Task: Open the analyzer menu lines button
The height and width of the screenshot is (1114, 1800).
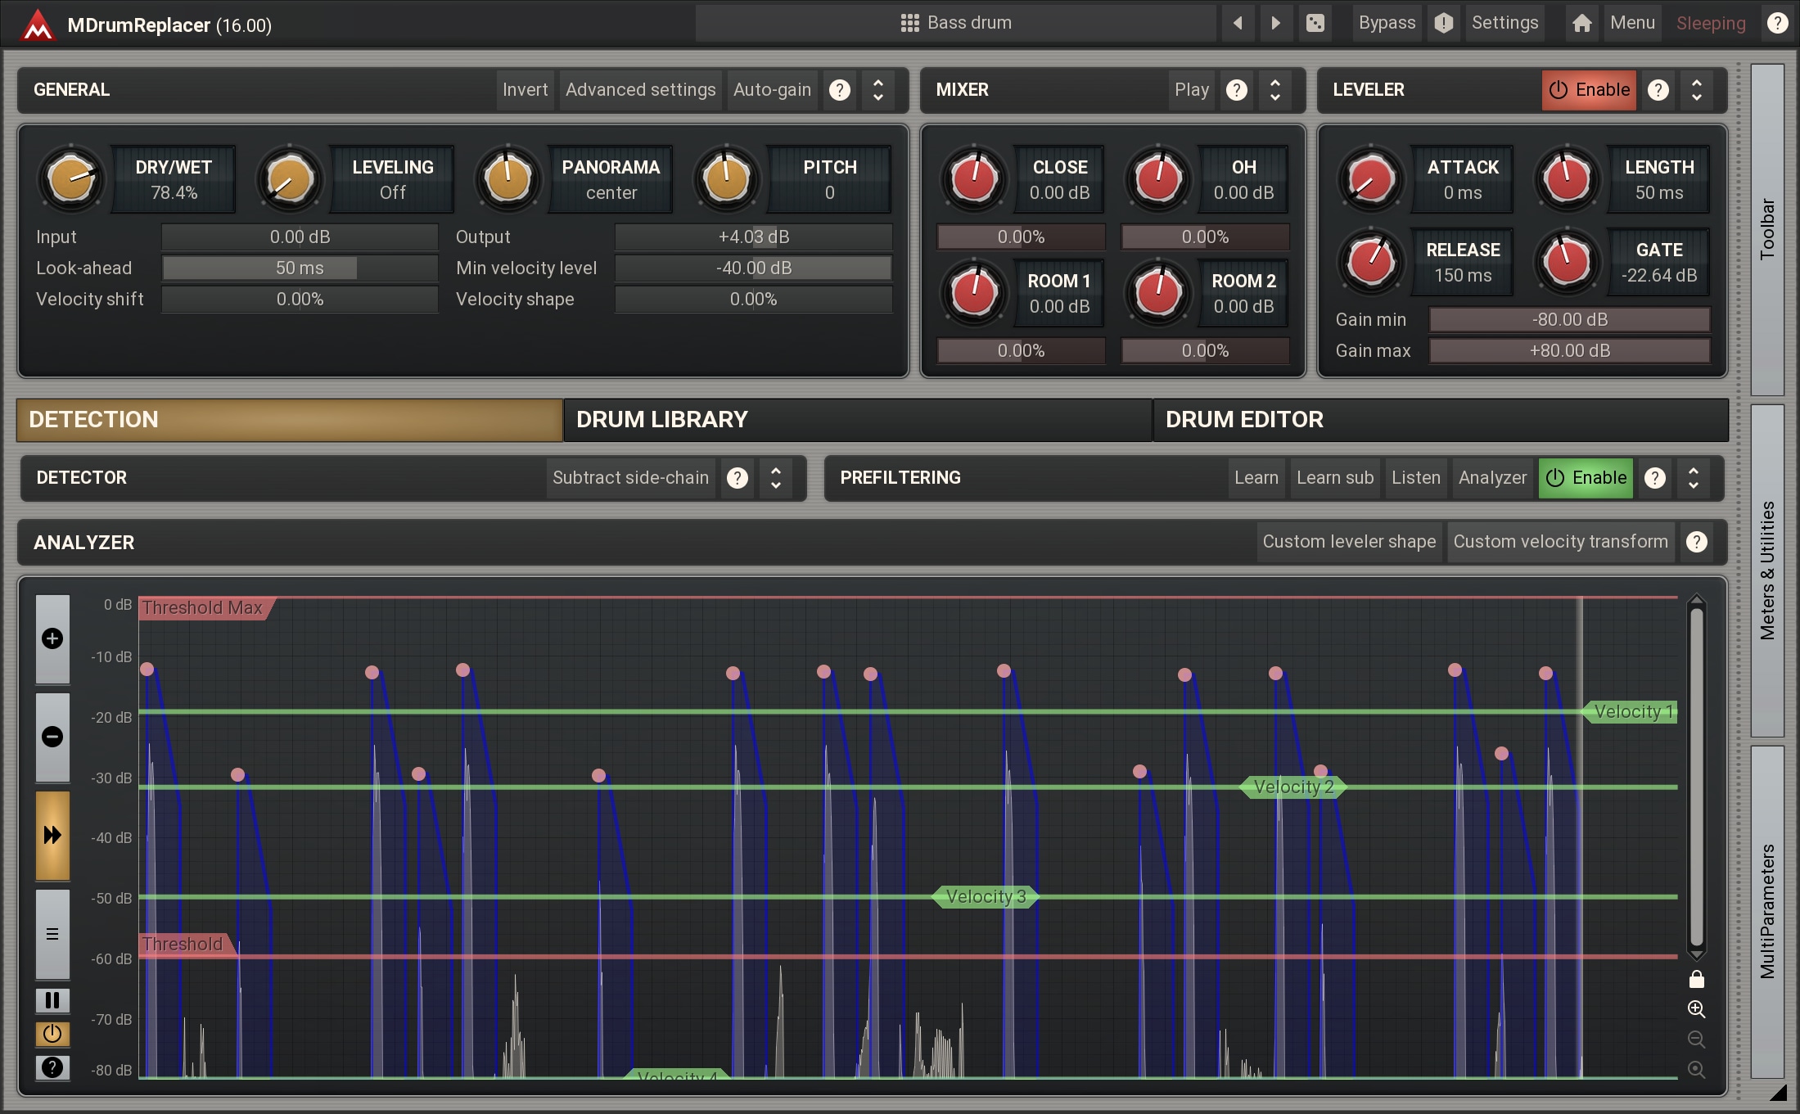Action: pyautogui.click(x=52, y=934)
